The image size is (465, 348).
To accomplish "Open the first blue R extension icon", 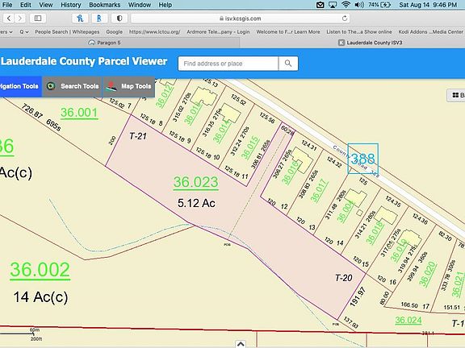I will click(x=80, y=19).
